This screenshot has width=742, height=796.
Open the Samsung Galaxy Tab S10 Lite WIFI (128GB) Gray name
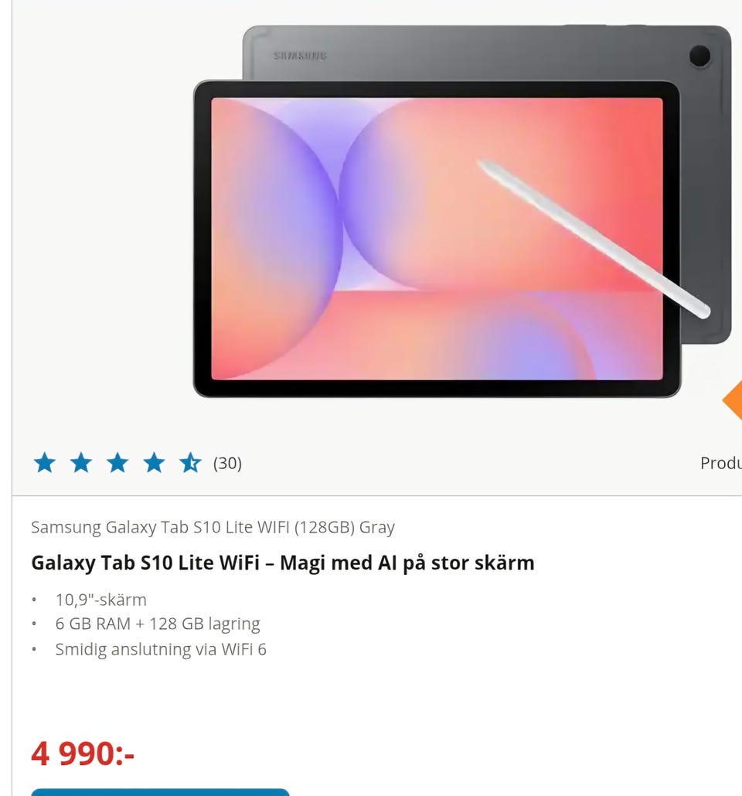(213, 527)
